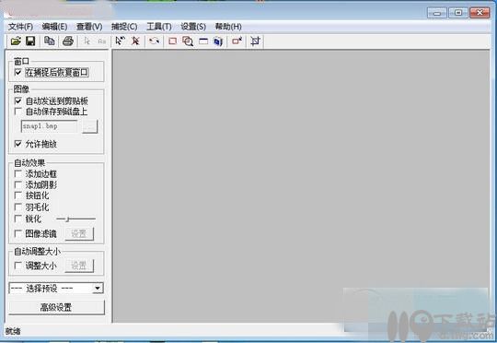Click the gray capture preview area
The height and width of the screenshot is (343, 497).
click(301, 186)
